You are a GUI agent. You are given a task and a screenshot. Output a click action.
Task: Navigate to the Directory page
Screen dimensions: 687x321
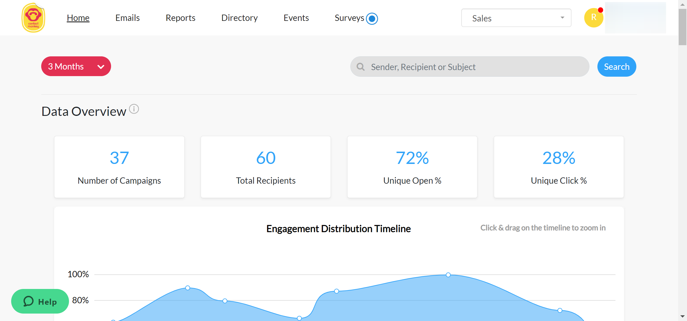pyautogui.click(x=239, y=18)
